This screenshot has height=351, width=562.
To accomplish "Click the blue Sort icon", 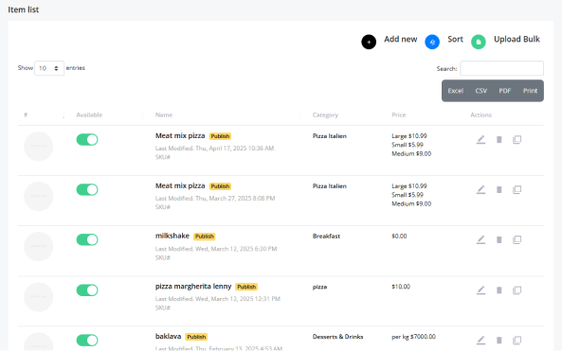I will pyautogui.click(x=432, y=42).
